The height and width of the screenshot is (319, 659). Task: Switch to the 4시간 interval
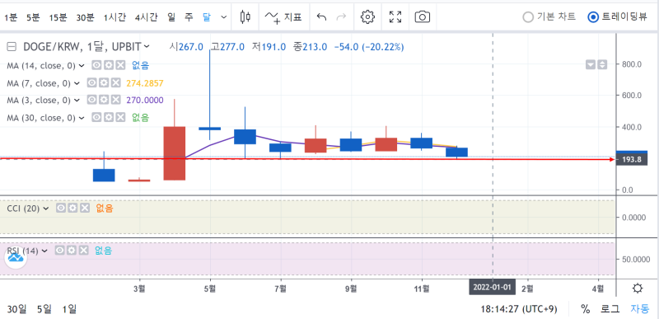click(147, 17)
